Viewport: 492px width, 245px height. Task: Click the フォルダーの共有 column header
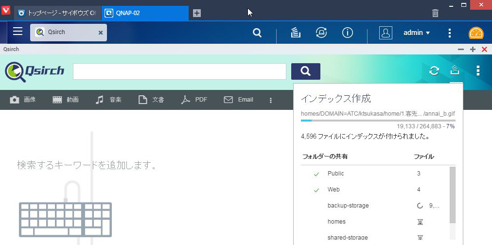[325, 157]
